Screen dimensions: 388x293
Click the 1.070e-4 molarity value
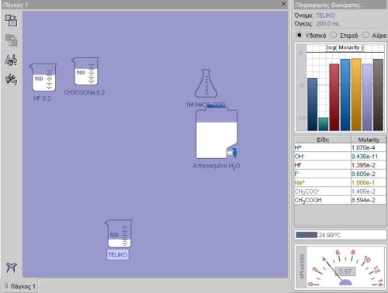pos(363,147)
